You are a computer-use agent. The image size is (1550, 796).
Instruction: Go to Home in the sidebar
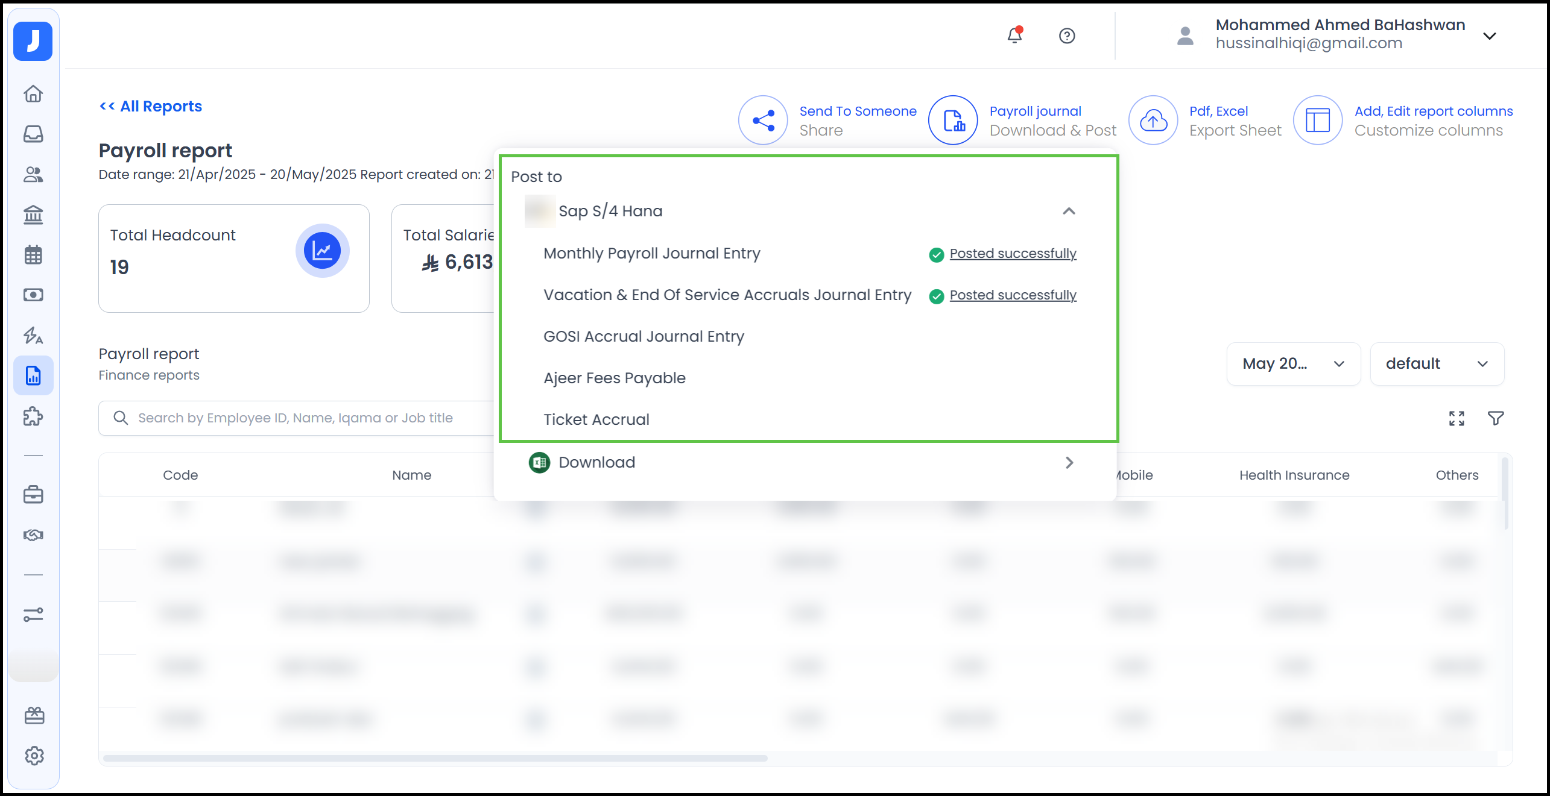(x=33, y=94)
